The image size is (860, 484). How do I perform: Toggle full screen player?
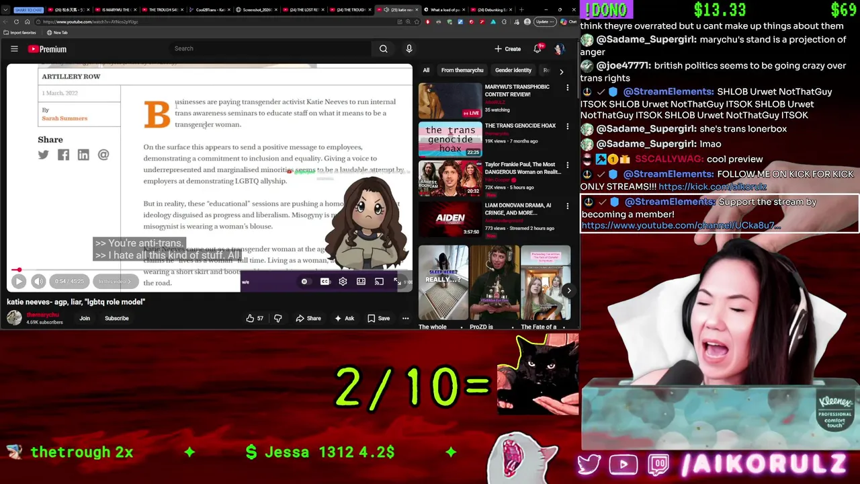coord(397,282)
